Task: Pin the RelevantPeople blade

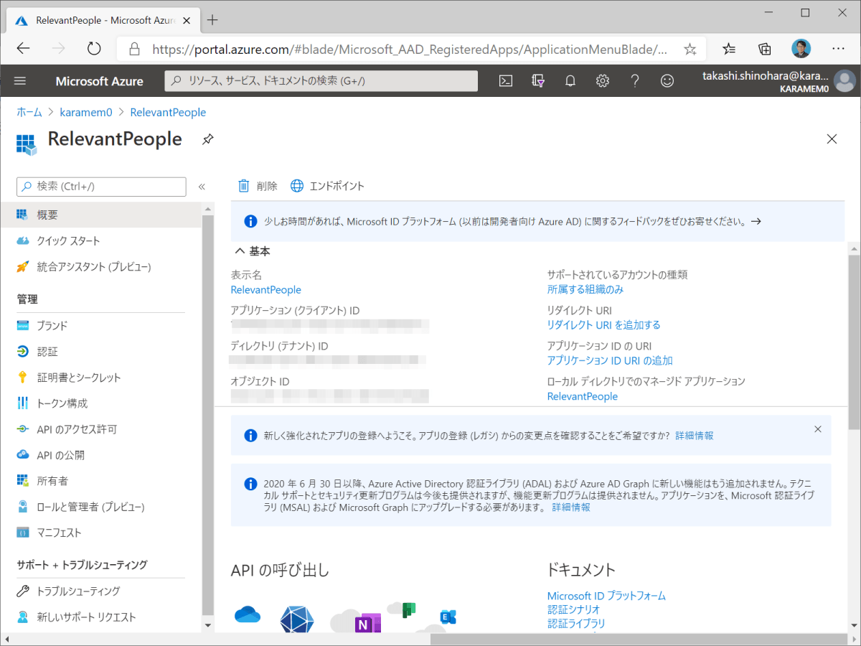Action: point(208,139)
